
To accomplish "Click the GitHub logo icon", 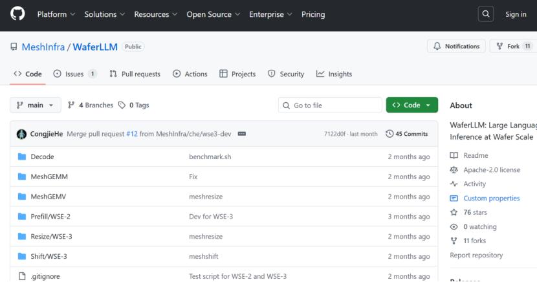I will pyautogui.click(x=18, y=14).
